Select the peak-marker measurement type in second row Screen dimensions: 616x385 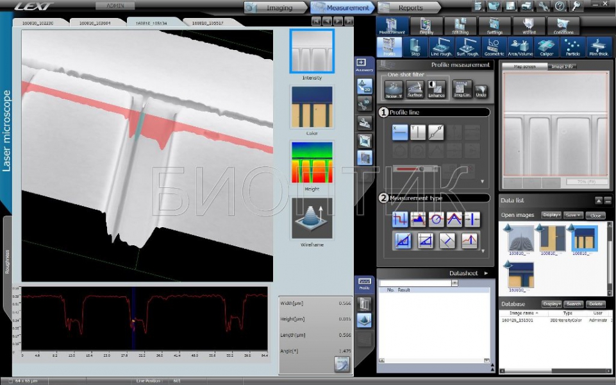(469, 241)
